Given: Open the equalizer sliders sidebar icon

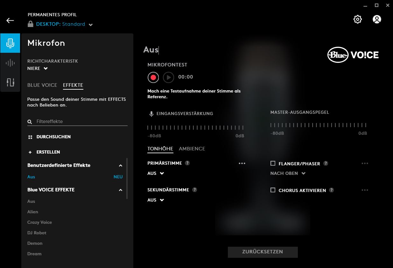Looking at the screenshot, I should 10,82.
